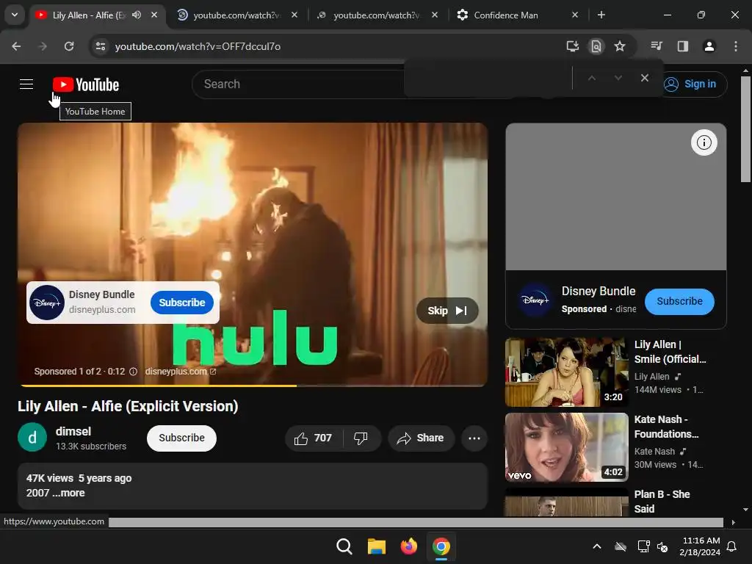Close the find-in-page bar
The width and height of the screenshot is (752, 564).
pyautogui.click(x=645, y=78)
